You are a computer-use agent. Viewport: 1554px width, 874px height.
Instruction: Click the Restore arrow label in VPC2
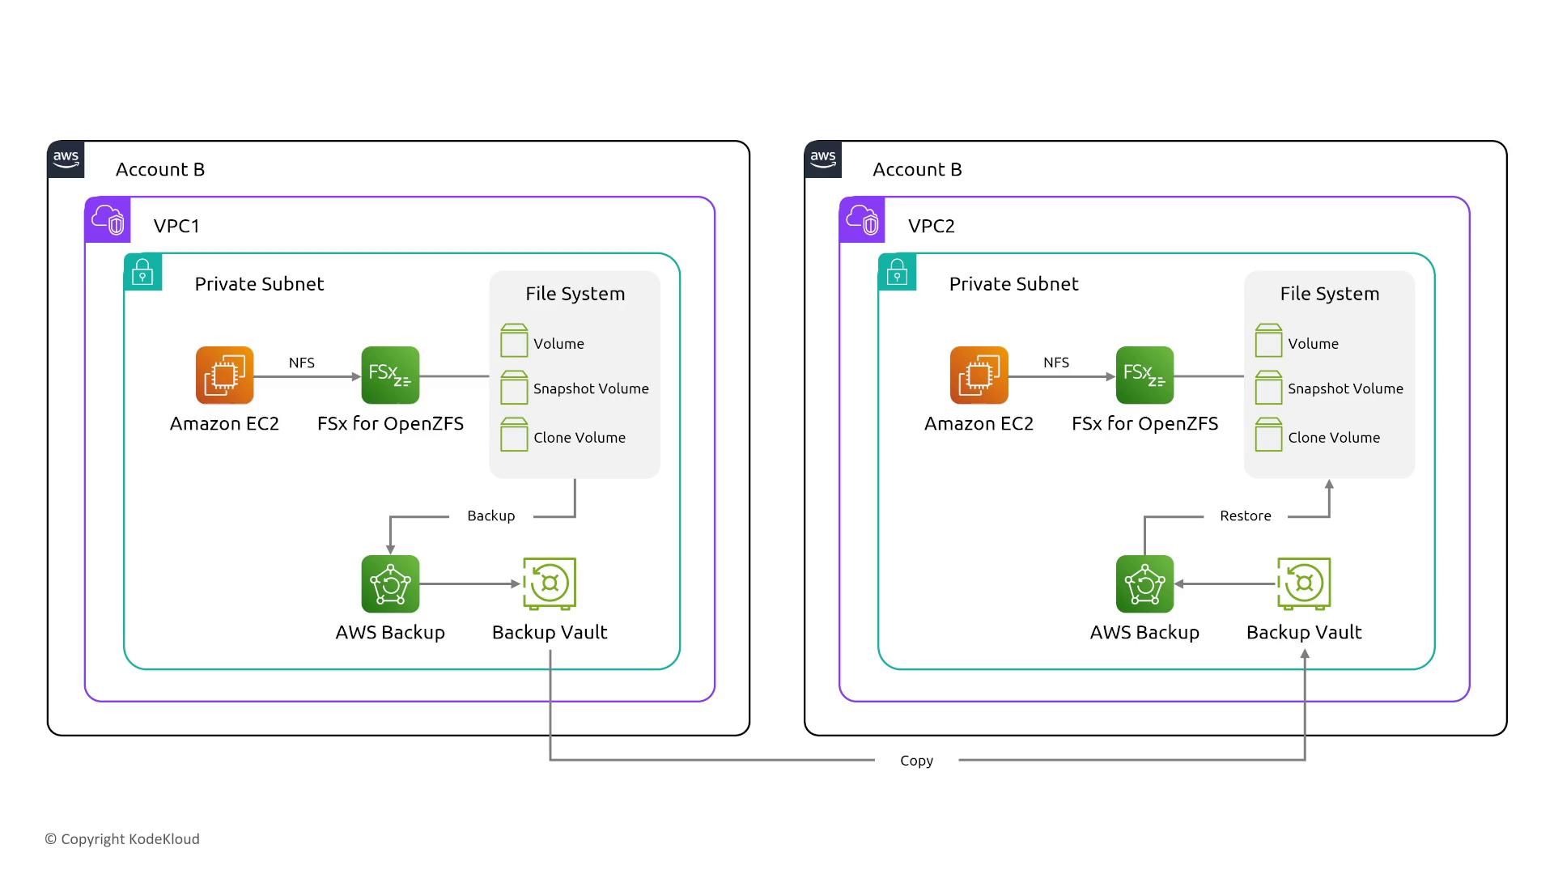[1245, 516]
